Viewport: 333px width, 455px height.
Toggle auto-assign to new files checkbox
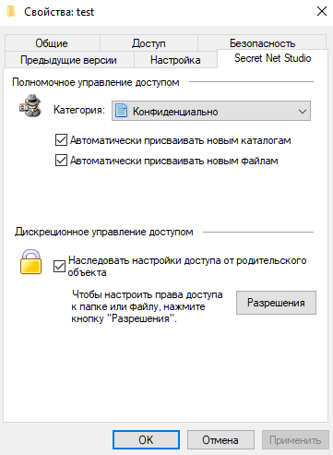pos(61,161)
